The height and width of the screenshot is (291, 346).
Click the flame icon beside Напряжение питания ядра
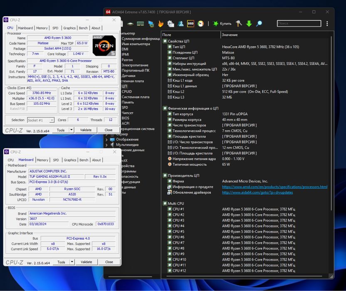point(170,159)
